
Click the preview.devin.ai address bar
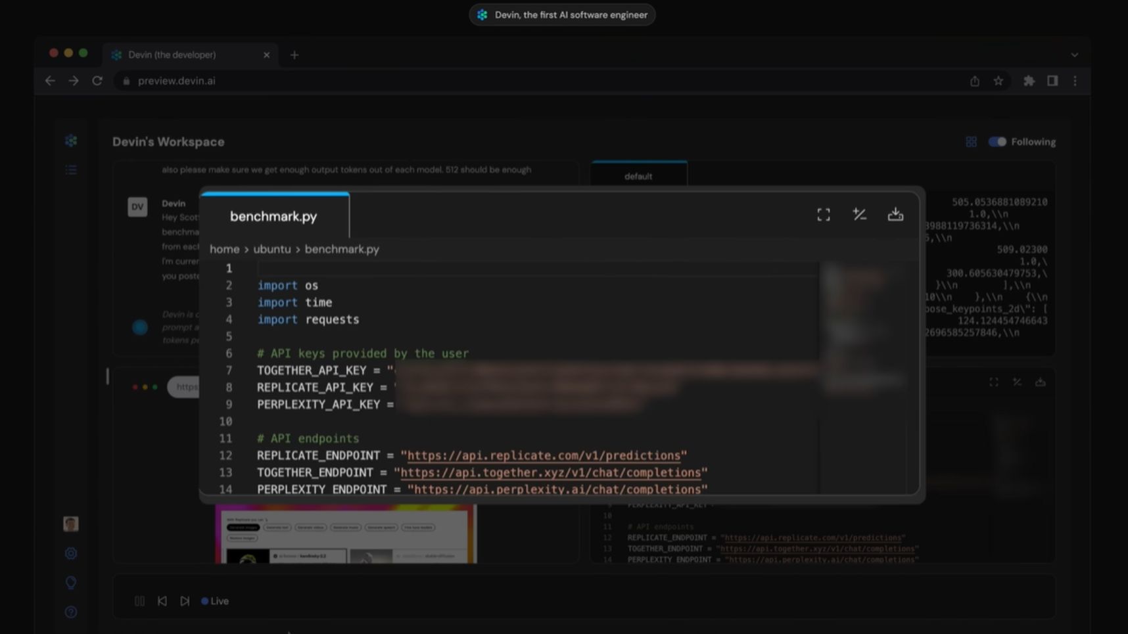[x=174, y=80]
